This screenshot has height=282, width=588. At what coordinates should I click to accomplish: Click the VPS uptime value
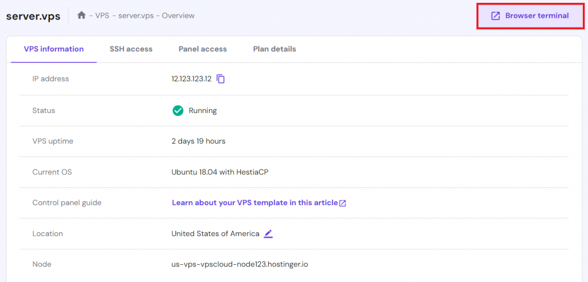pyautogui.click(x=198, y=141)
